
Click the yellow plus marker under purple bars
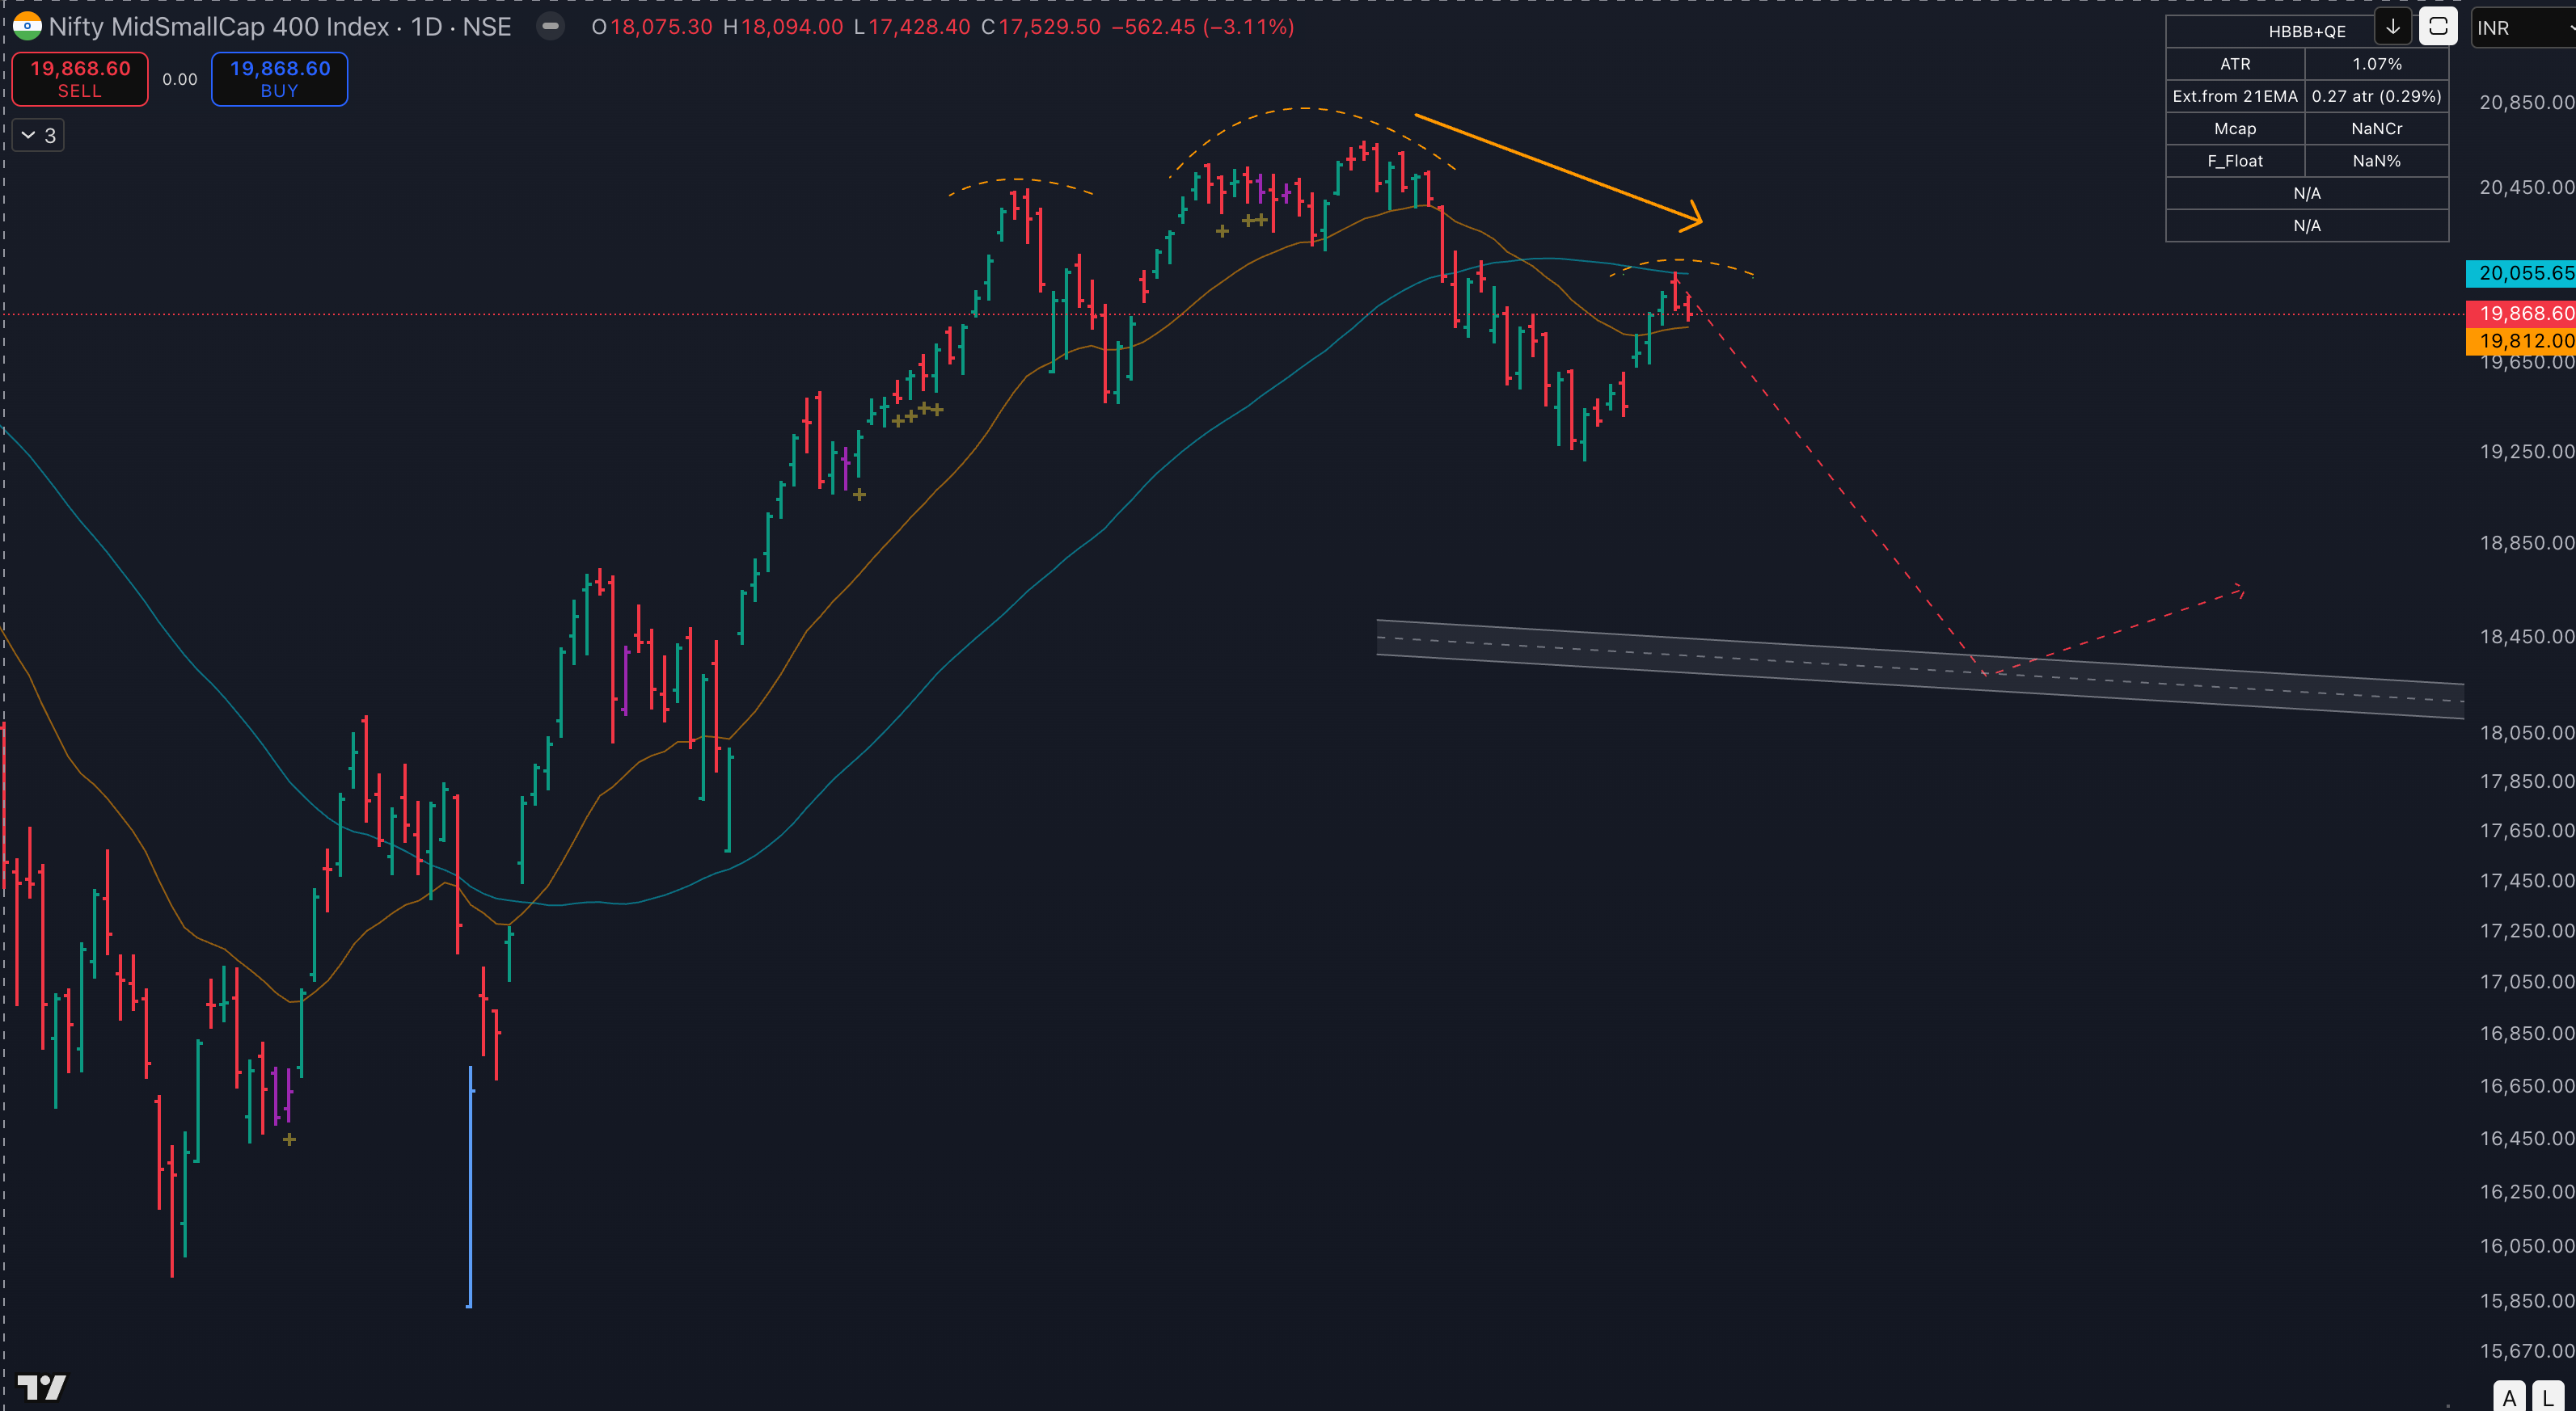tap(289, 1139)
